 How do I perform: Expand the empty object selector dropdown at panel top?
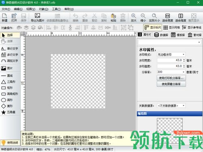169,42
